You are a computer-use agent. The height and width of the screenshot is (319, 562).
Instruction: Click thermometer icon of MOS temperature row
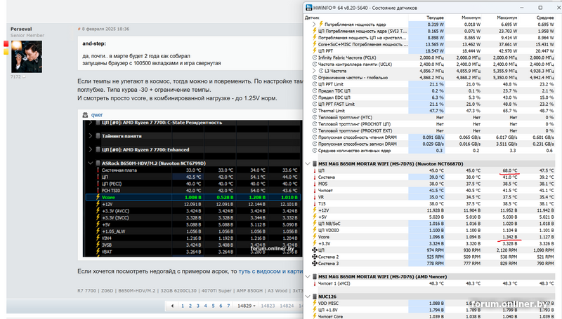[x=315, y=184]
